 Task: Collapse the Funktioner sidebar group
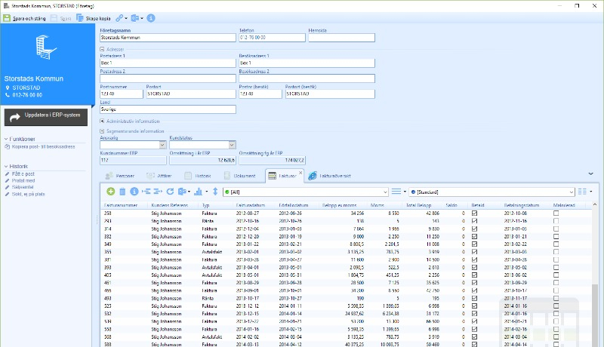coord(6,139)
